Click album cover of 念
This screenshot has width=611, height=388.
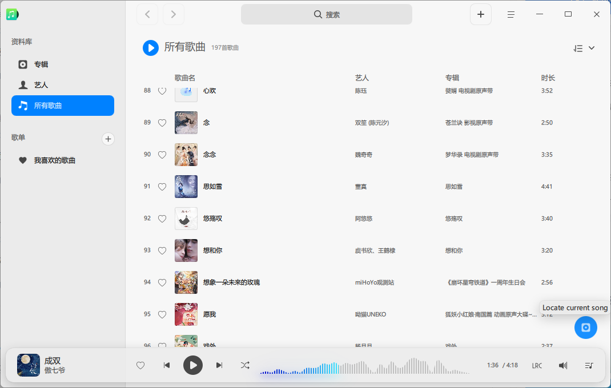(186, 123)
